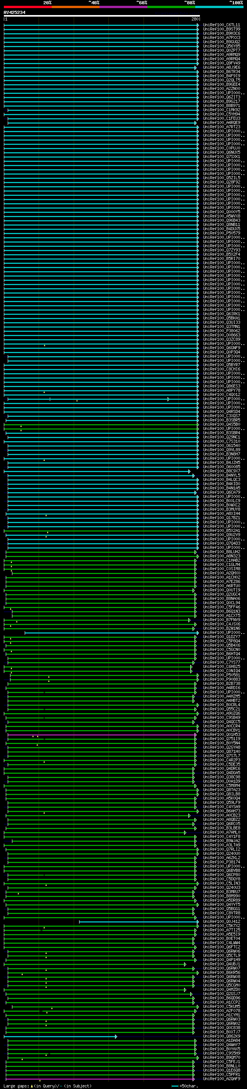Click the short cyan alignment bar for Q0J412
Viewport: 247px width, 1089px height.
tap(139, 922)
